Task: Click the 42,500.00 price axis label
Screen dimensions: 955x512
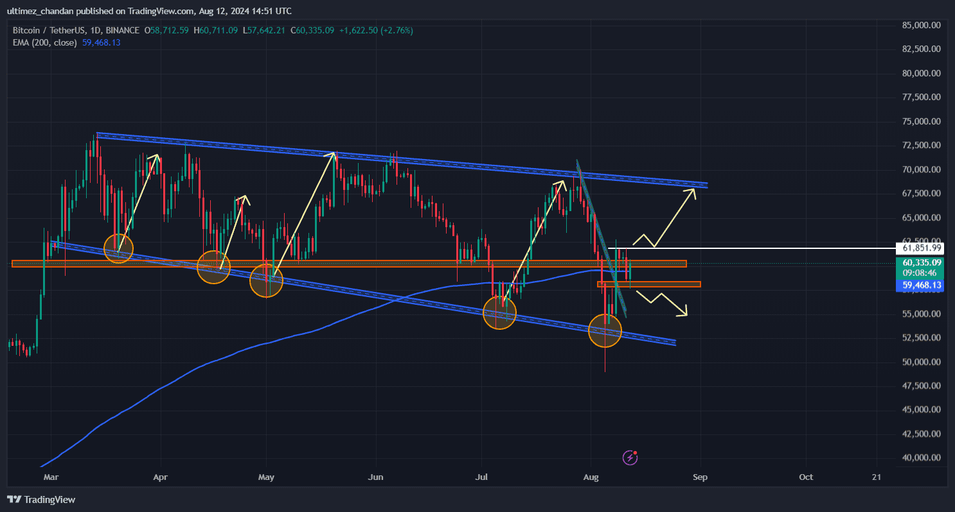Action: (922, 434)
